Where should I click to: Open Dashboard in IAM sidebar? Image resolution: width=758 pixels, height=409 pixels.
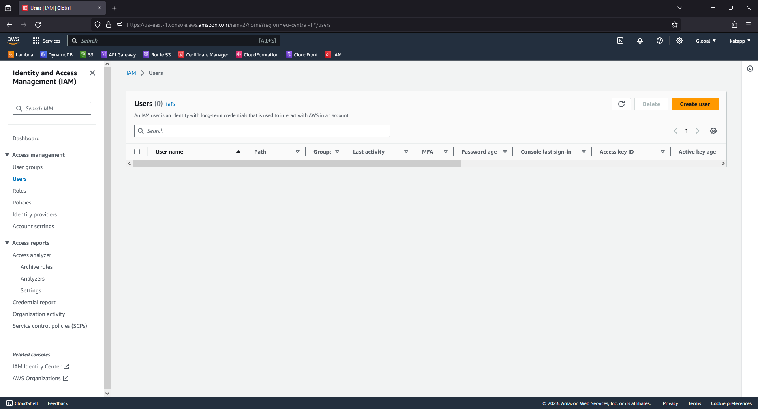tap(26, 138)
